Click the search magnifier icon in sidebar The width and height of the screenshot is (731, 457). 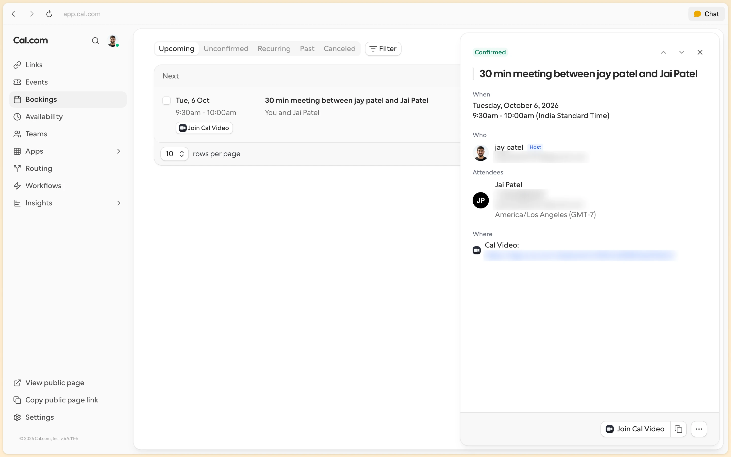pos(95,41)
